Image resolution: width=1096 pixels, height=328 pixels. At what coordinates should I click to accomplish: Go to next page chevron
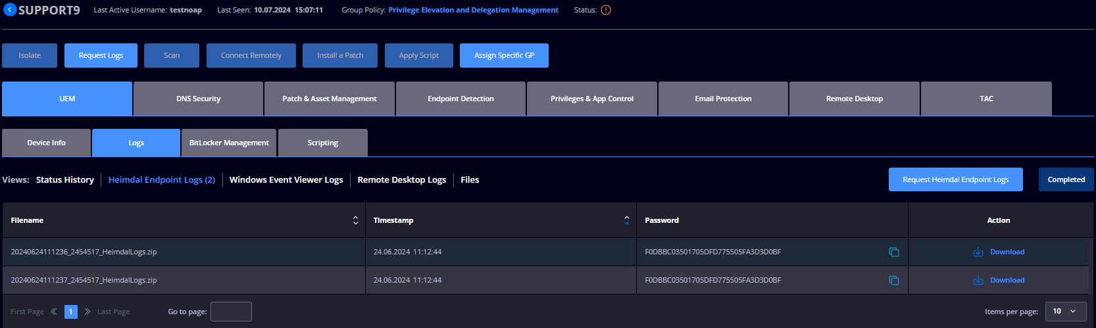point(87,312)
